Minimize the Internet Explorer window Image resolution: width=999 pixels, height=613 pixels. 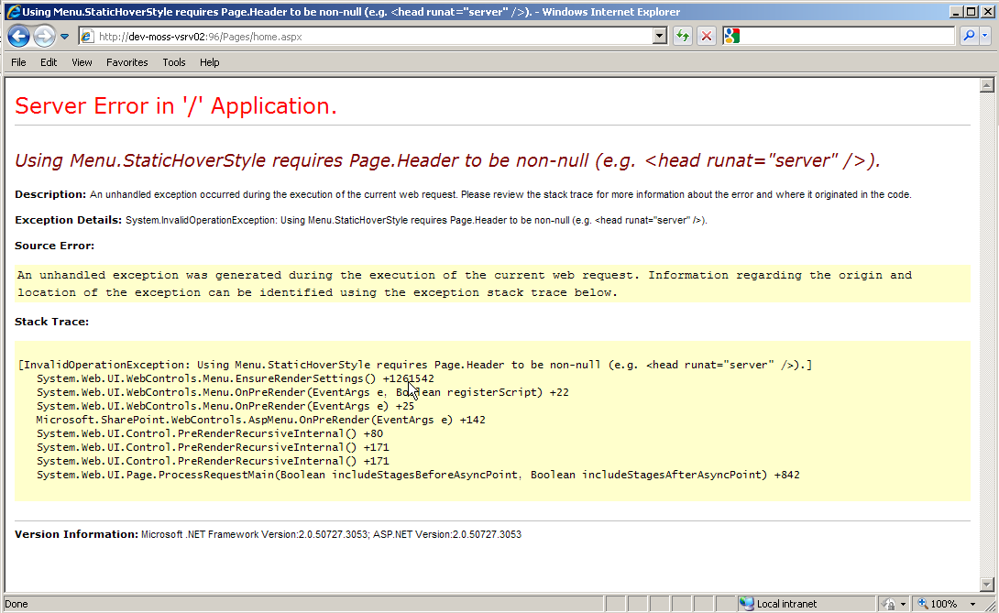point(956,12)
